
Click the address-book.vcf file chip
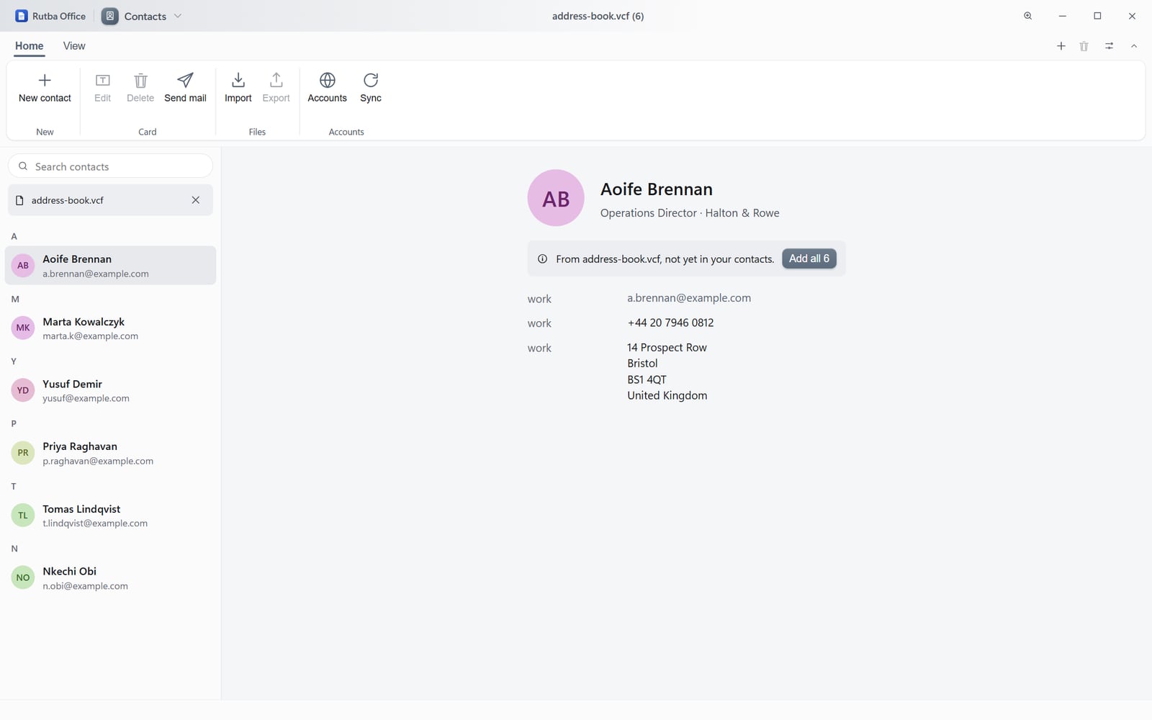(110, 200)
